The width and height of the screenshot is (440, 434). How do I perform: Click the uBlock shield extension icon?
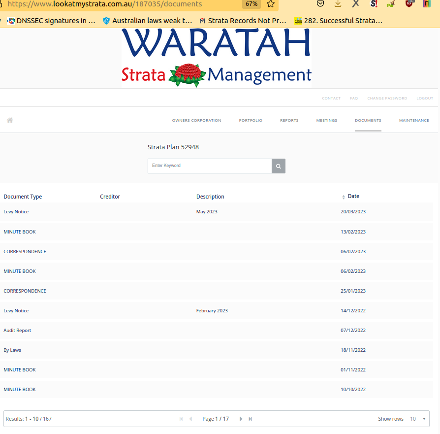click(409, 3)
